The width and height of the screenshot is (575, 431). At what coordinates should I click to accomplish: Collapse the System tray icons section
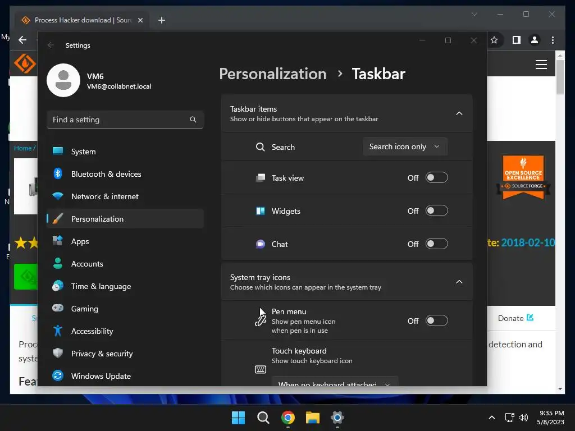[x=459, y=282]
